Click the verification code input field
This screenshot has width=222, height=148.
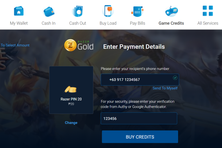pyautogui.click(x=139, y=119)
